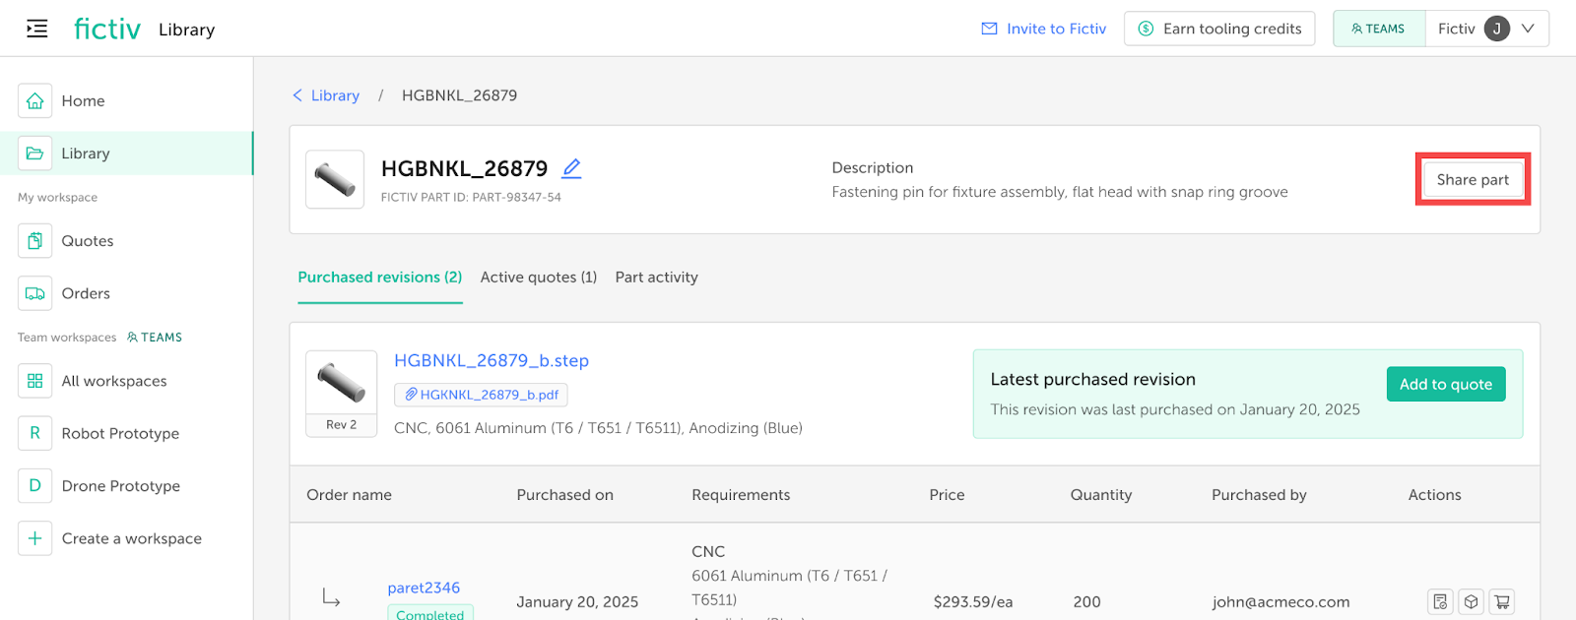Open the Fictiv account dropdown chevron
Image resolution: width=1576 pixels, height=620 pixels.
(x=1528, y=29)
